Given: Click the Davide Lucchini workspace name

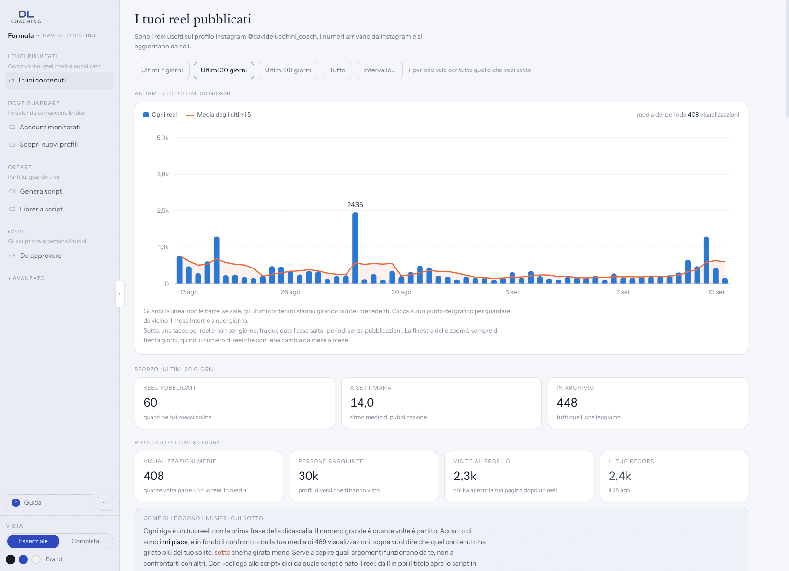Looking at the screenshot, I should 69,35.
